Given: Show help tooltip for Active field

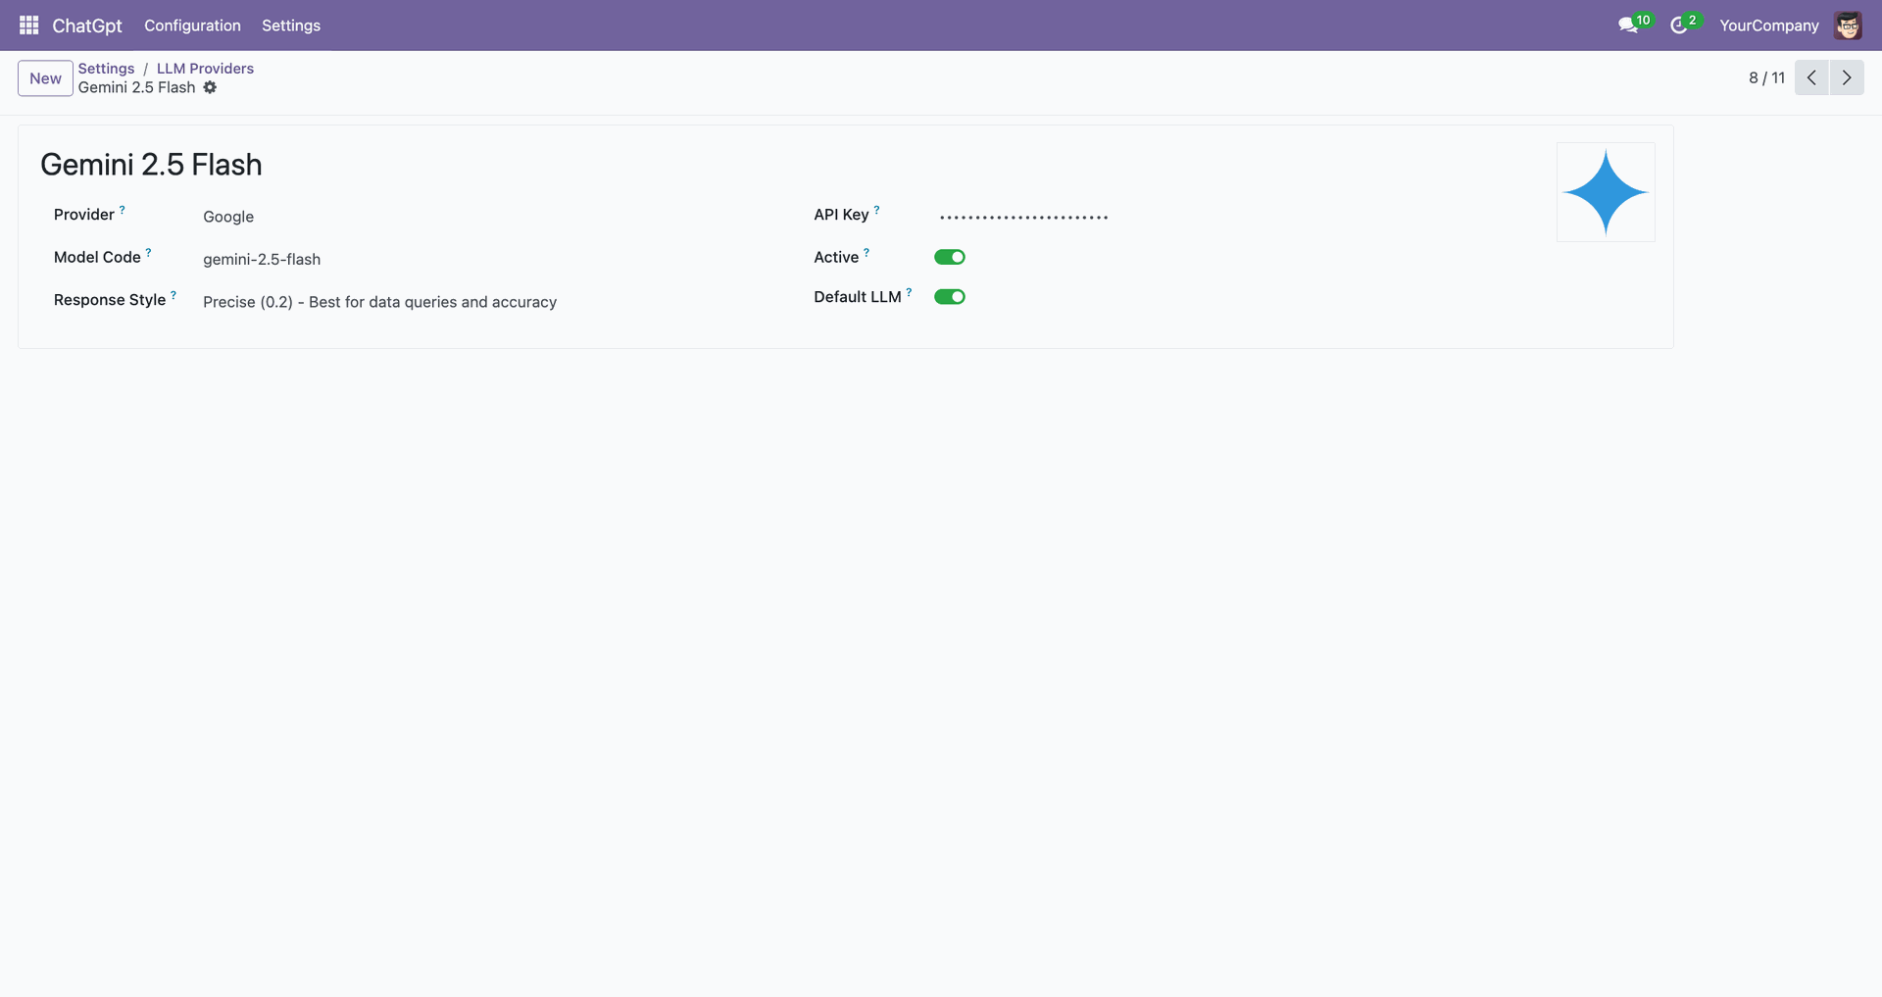Looking at the screenshot, I should tap(867, 252).
